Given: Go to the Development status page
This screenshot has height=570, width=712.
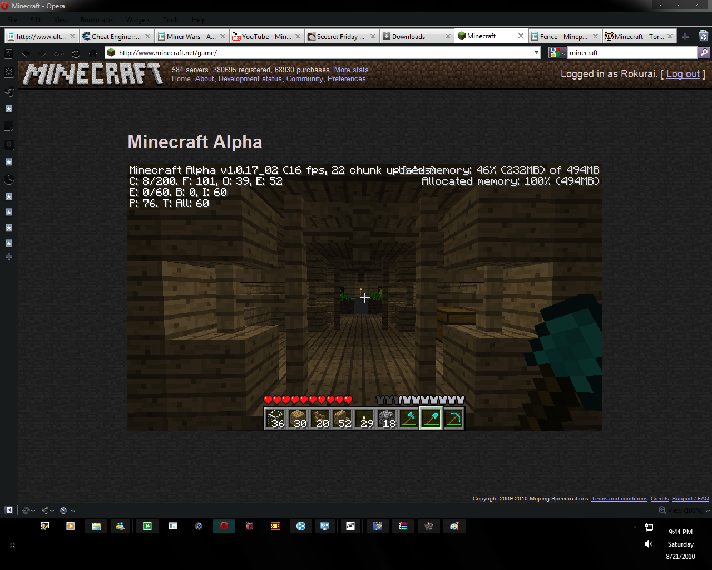Looking at the screenshot, I should pos(250,79).
